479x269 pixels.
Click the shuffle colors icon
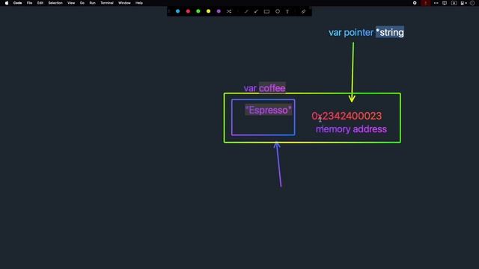point(229,11)
